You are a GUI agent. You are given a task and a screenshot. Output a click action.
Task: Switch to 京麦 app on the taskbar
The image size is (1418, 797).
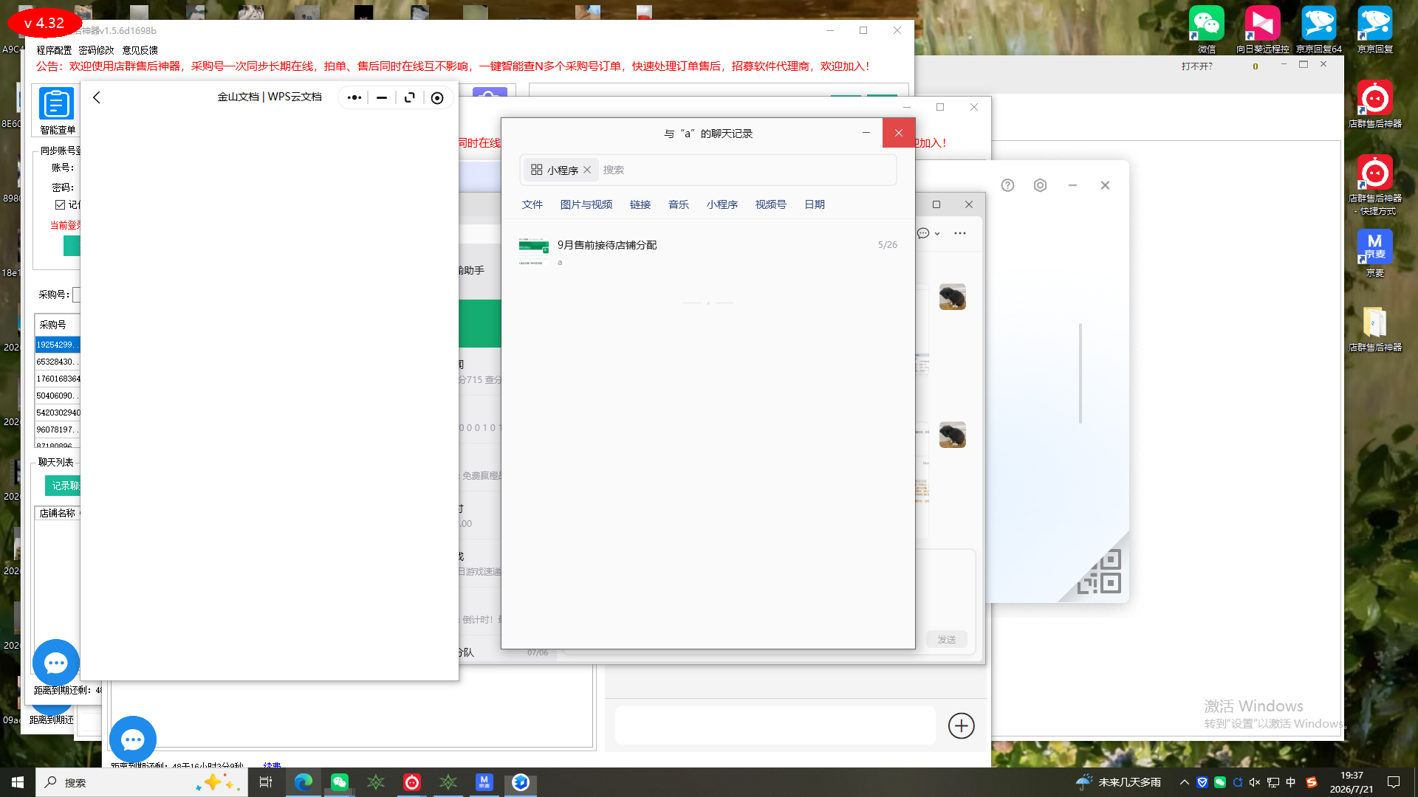[484, 782]
